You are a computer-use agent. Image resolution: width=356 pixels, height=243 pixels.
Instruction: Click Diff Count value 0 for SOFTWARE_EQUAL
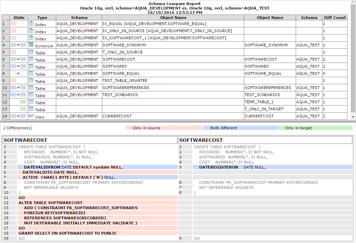pos(335,73)
